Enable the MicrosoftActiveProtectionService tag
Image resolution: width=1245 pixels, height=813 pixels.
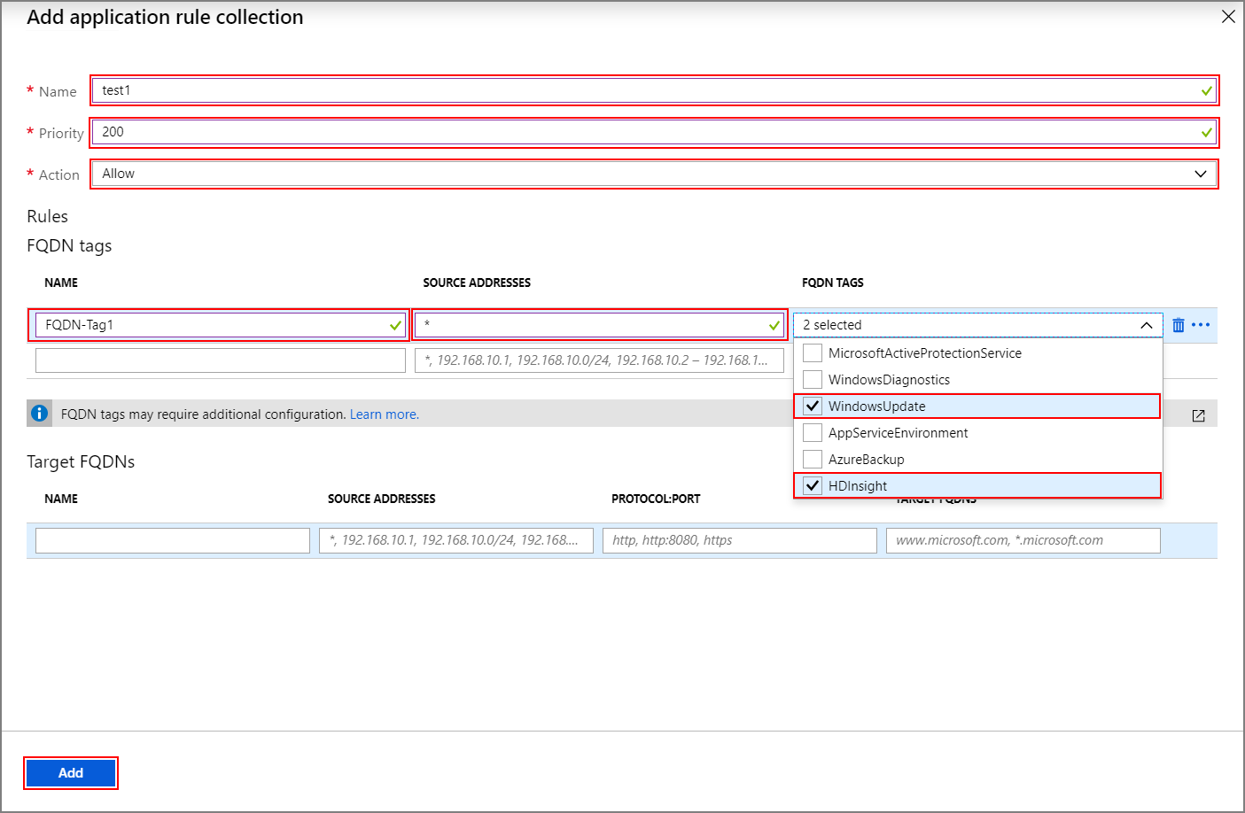[x=812, y=352]
